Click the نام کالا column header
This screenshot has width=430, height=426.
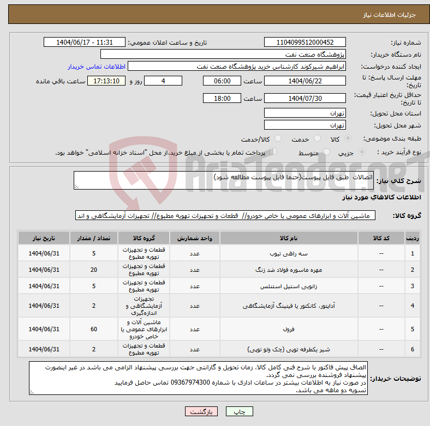289,238
